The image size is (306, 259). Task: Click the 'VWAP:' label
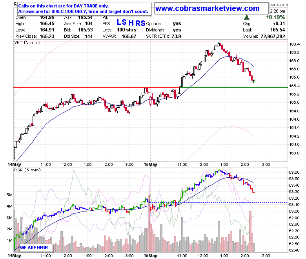(109, 37)
